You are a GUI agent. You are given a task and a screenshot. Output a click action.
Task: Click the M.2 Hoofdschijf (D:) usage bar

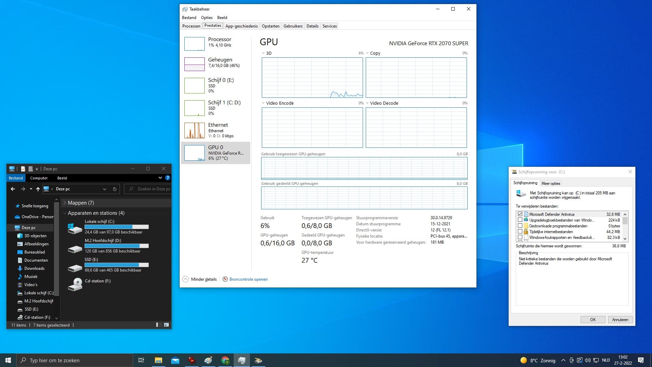(x=116, y=246)
